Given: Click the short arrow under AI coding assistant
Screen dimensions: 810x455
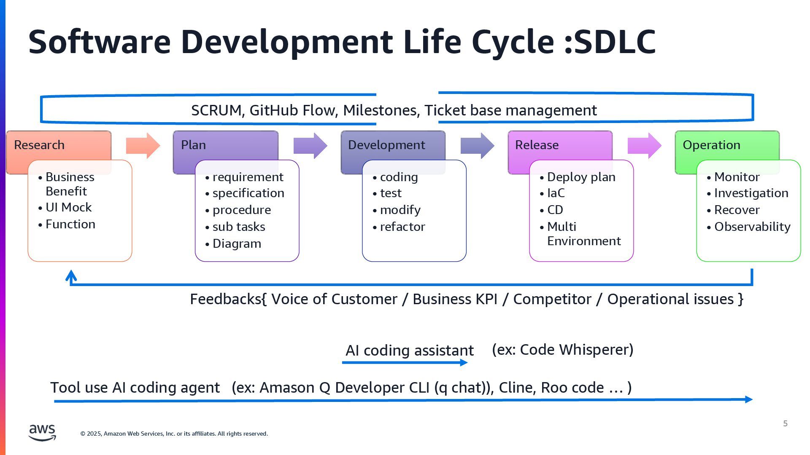Looking at the screenshot, I should 405,362.
